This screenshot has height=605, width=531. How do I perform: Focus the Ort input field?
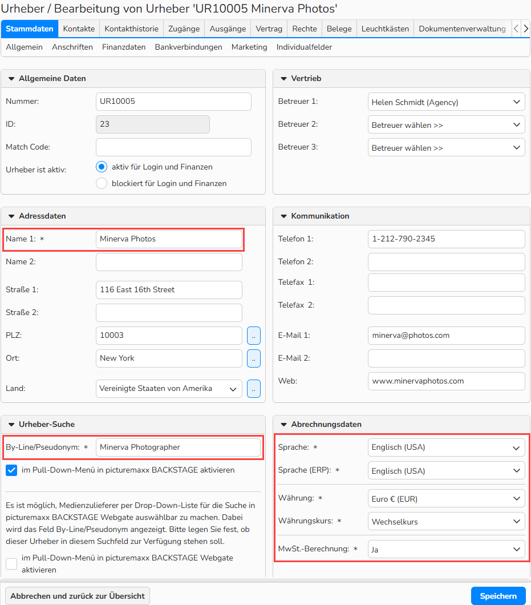coord(169,358)
